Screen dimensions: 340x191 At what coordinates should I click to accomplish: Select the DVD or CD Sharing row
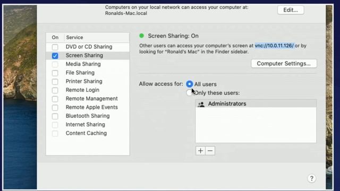88,47
